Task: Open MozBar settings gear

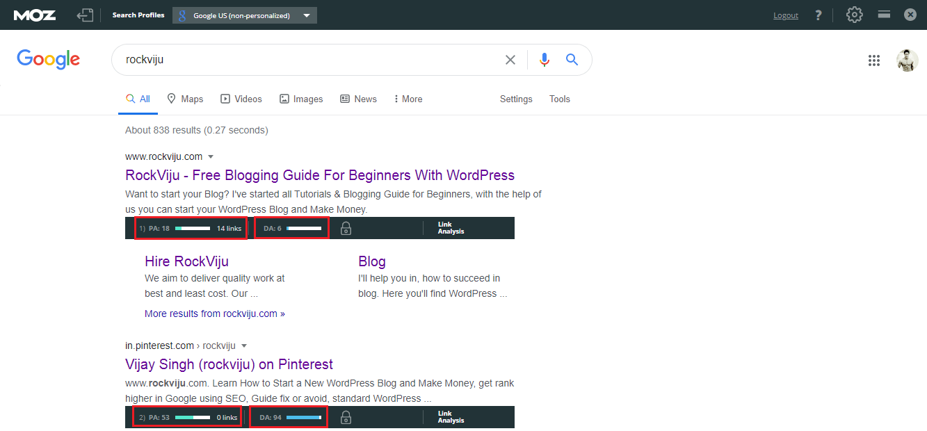Action: pyautogui.click(x=855, y=15)
